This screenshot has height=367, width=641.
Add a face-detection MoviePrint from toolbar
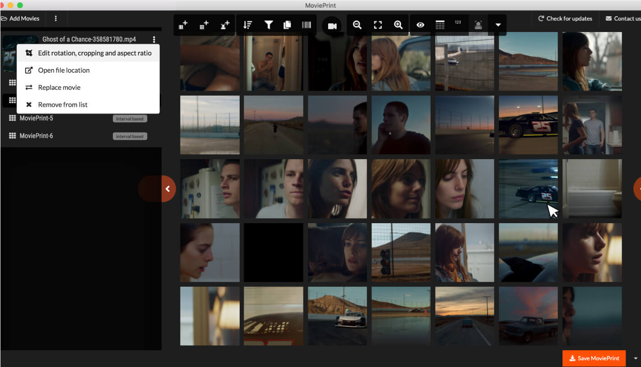(225, 25)
